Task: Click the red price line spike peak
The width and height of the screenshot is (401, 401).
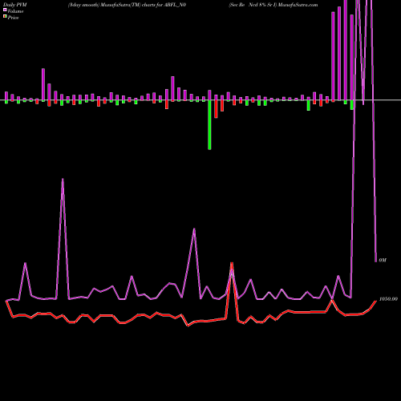Action: coord(232,264)
